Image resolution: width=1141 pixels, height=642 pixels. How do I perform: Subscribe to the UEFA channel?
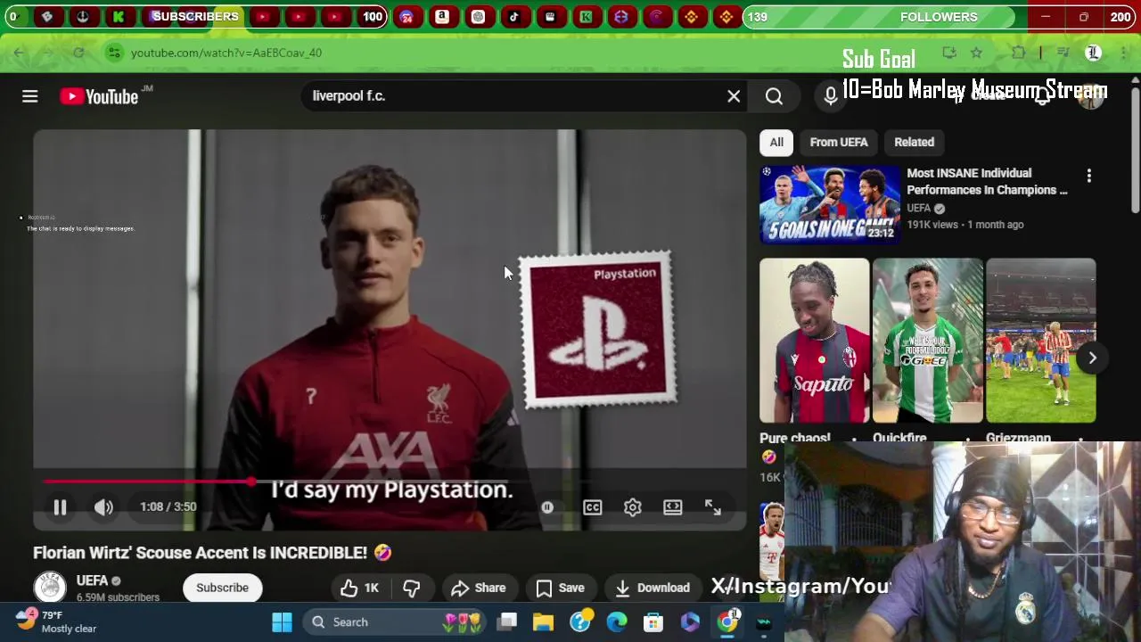(222, 588)
